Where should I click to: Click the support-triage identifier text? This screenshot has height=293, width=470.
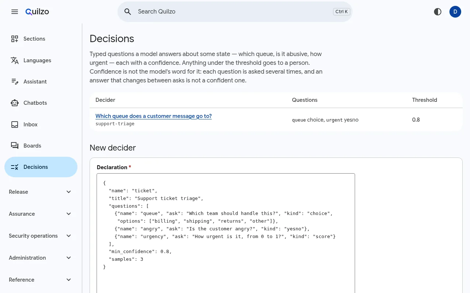coord(115,124)
